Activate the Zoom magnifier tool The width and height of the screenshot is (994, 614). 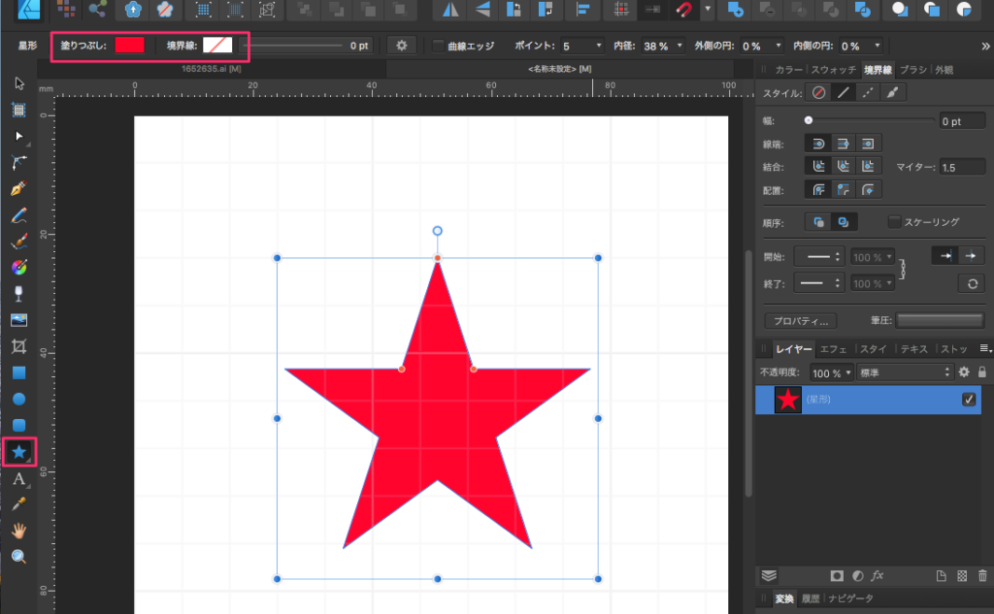[x=18, y=556]
